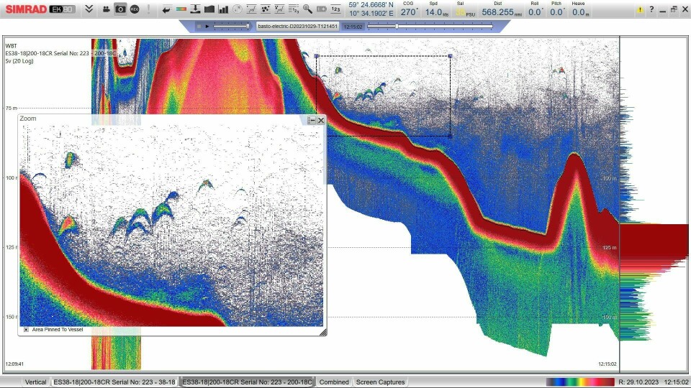Click the third graph plot icon

pyautogui.click(x=279, y=9)
